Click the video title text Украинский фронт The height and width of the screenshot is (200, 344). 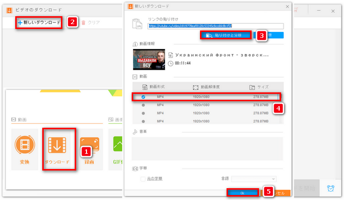[222, 55]
